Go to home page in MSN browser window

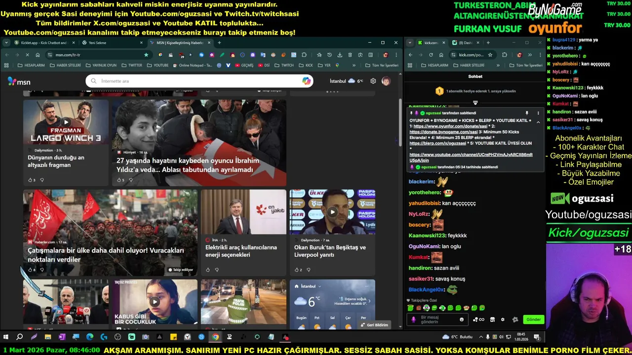pos(38,55)
